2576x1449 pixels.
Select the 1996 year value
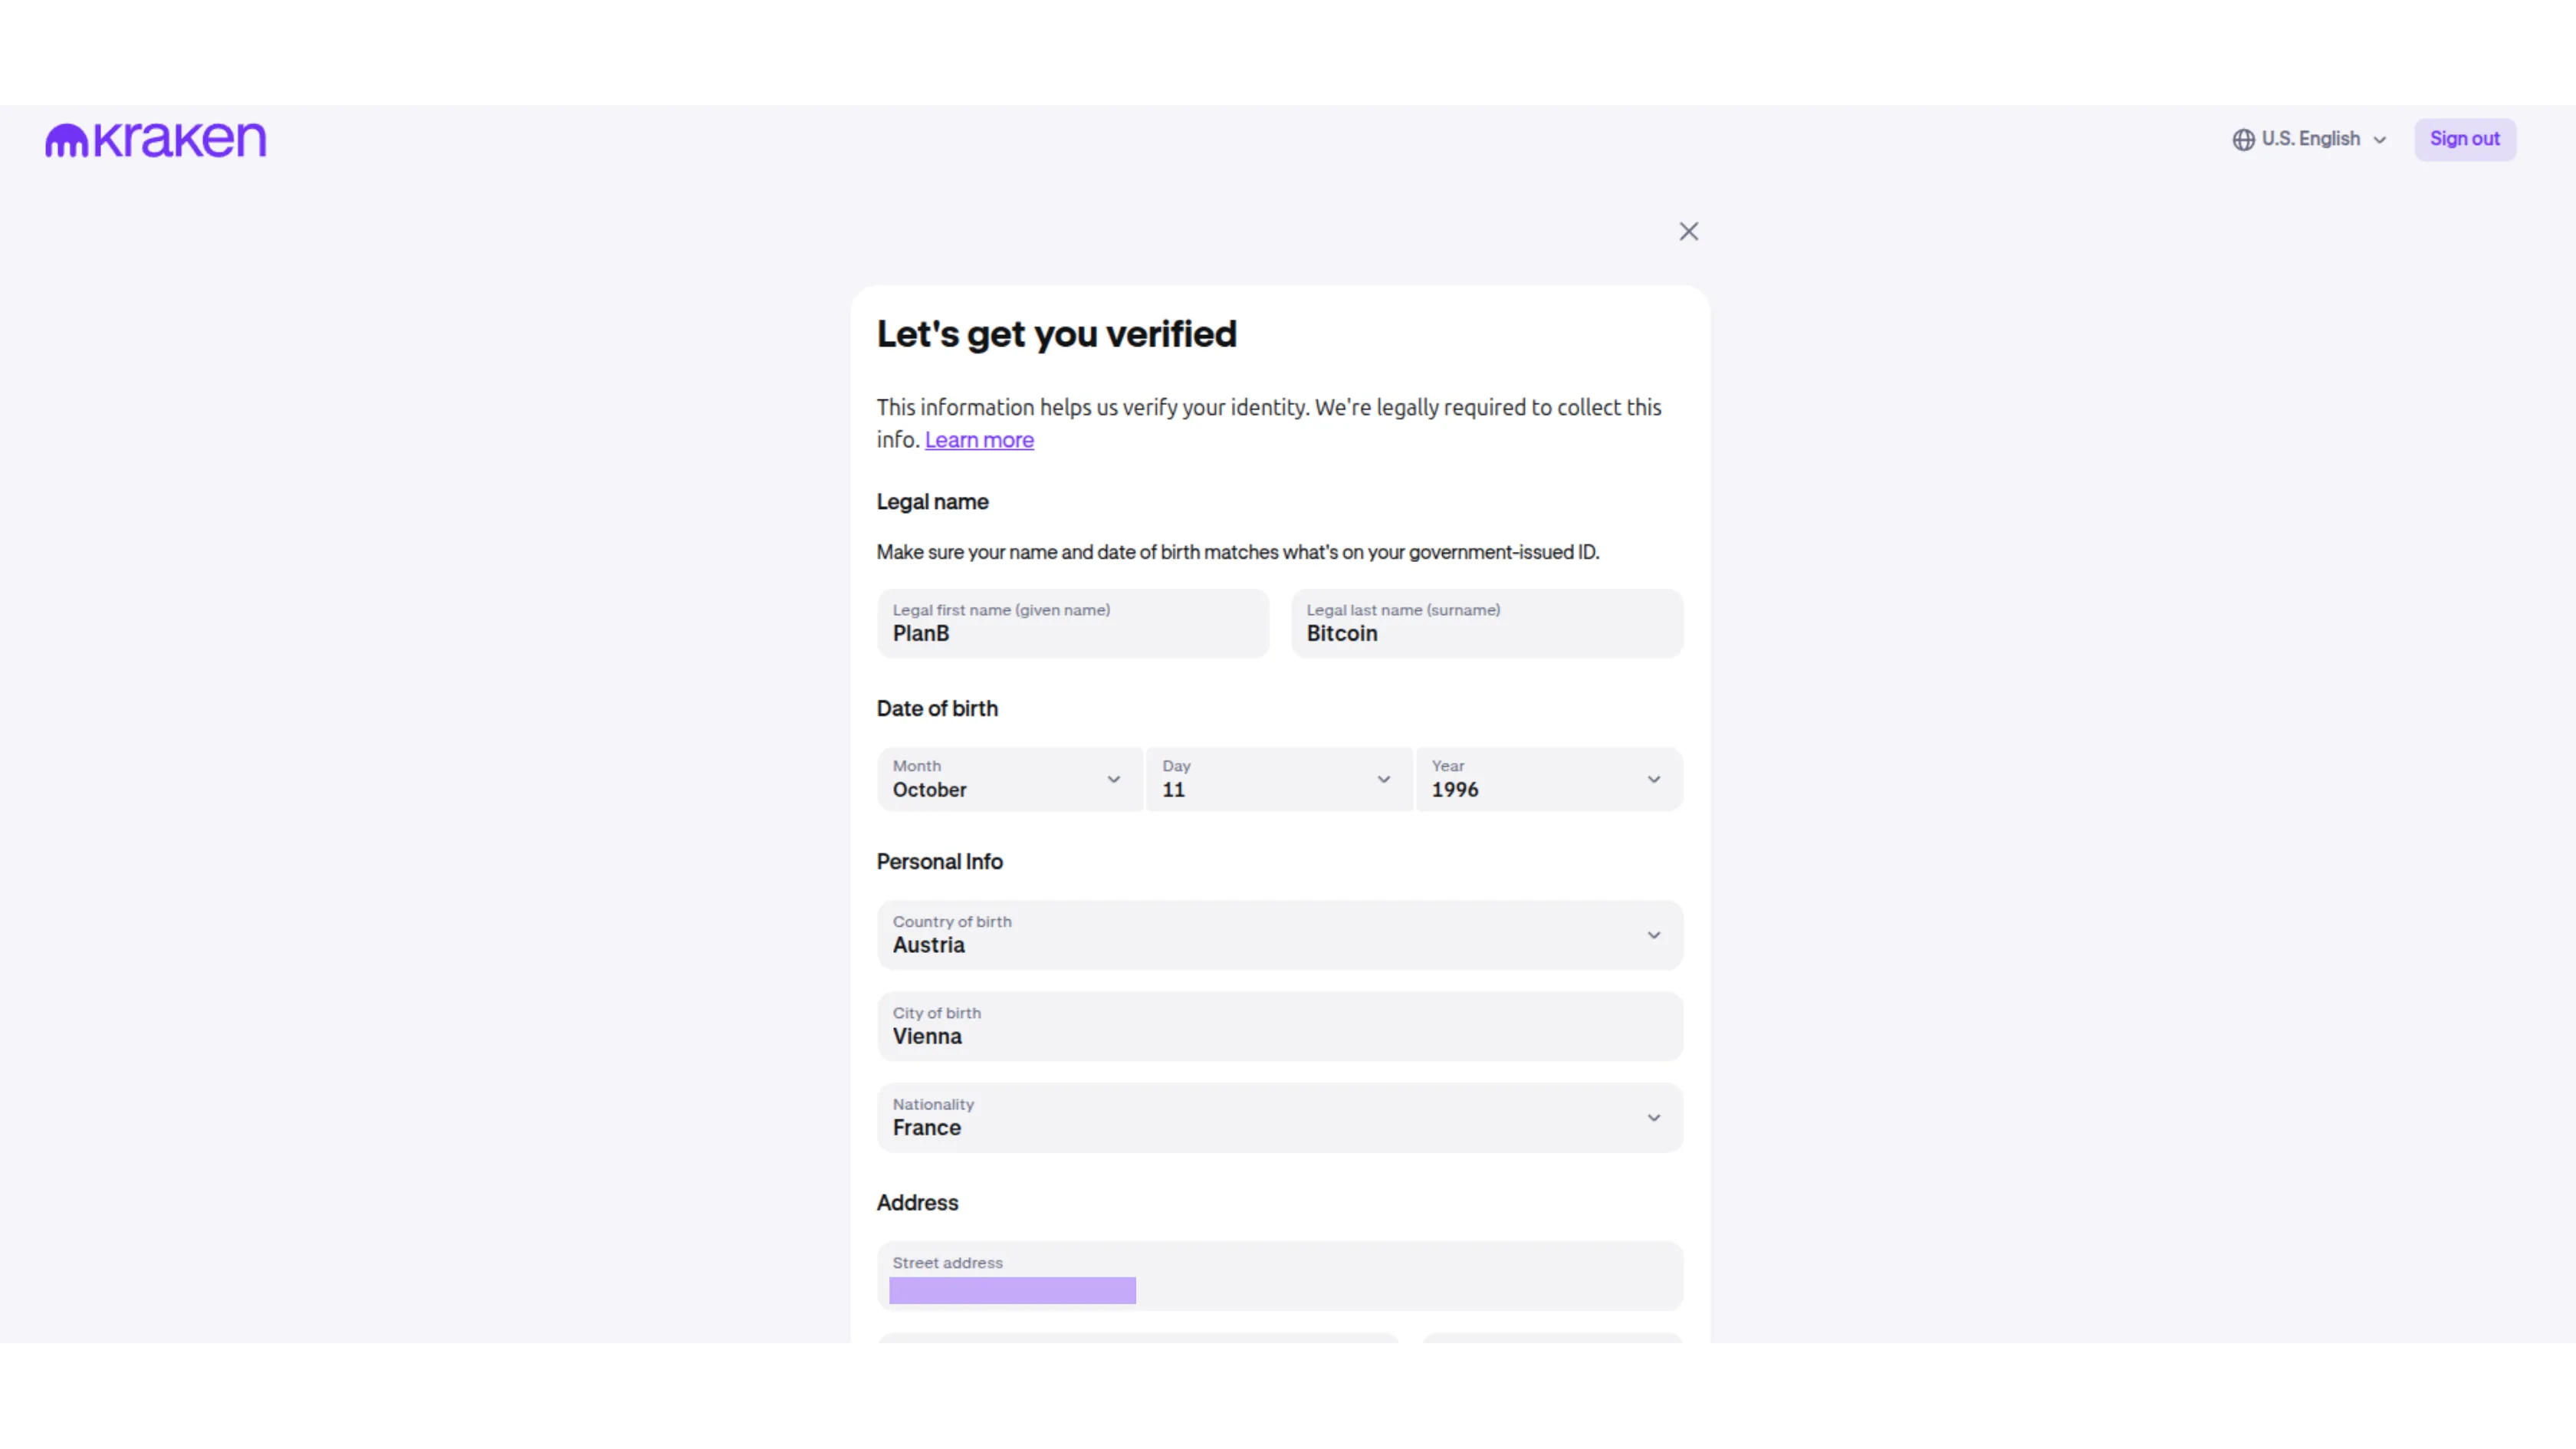pos(1455,790)
